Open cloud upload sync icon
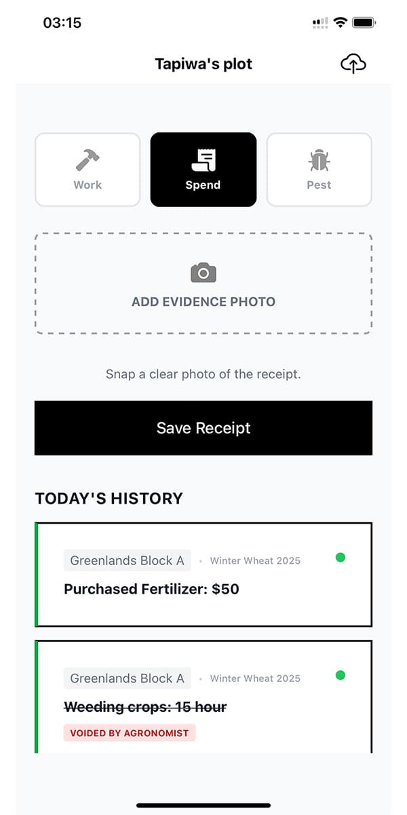This screenshot has width=407, height=815. coord(353,64)
